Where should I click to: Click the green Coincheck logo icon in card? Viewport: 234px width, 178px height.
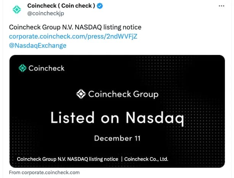23,68
